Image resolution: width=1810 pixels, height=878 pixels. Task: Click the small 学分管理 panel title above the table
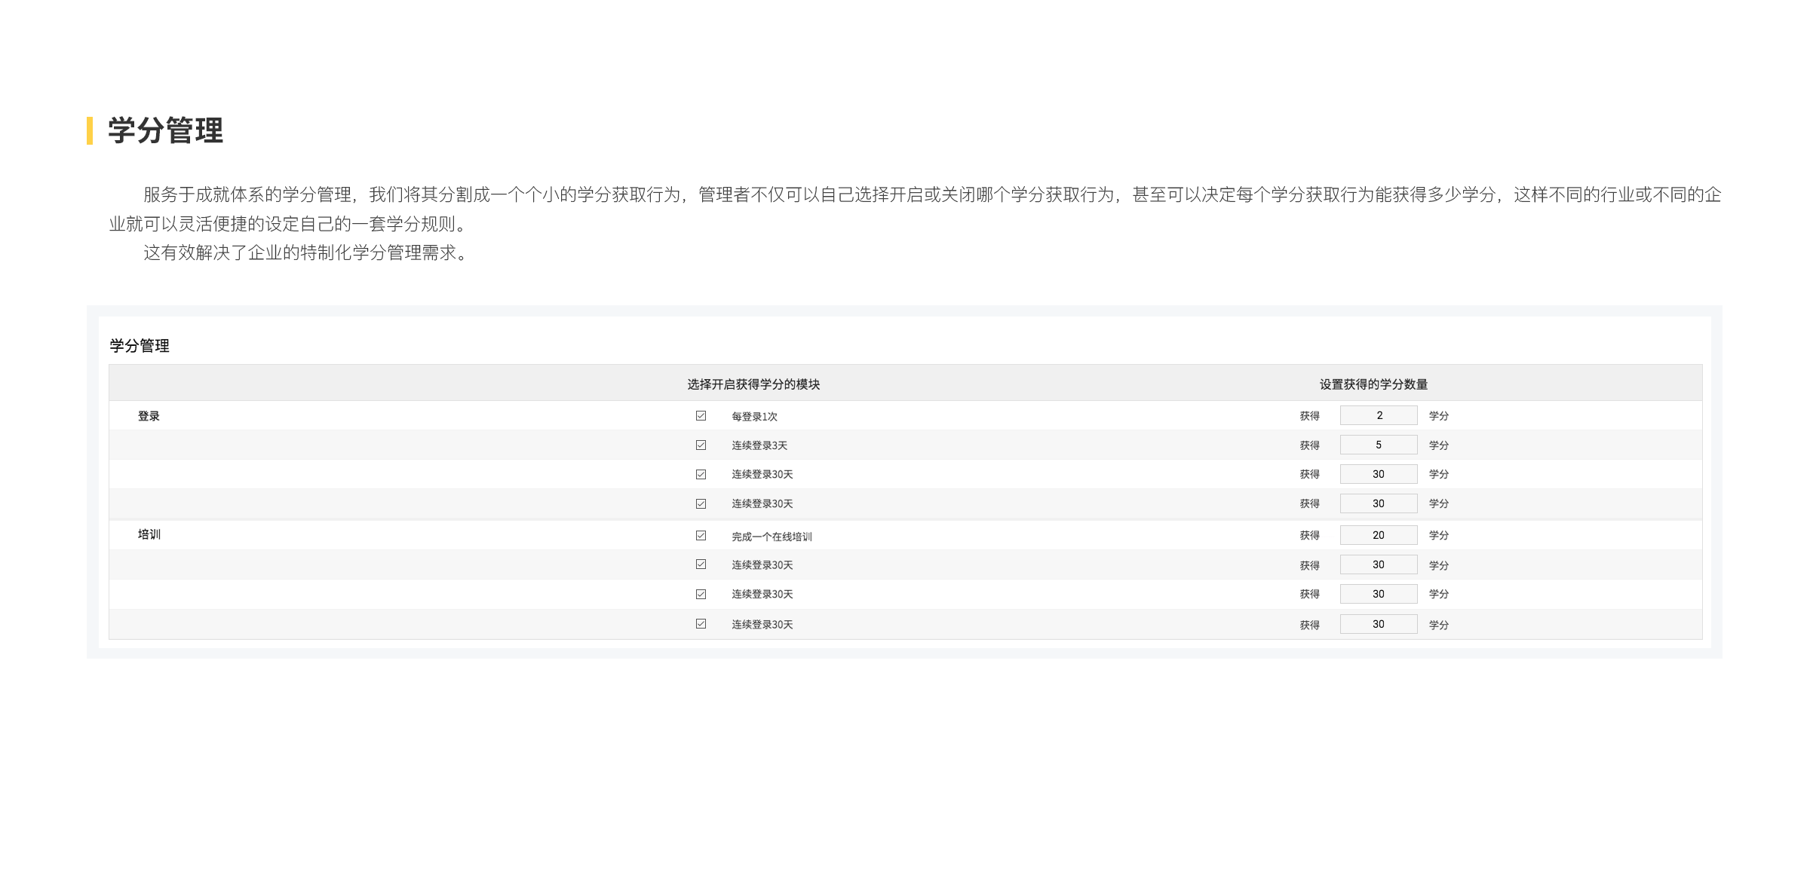pos(140,346)
